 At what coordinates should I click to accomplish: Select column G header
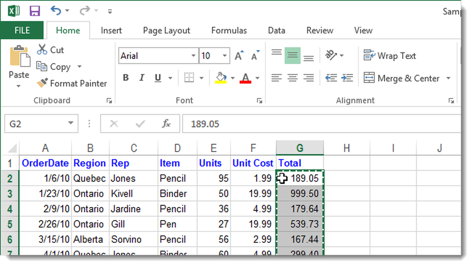(x=300, y=148)
